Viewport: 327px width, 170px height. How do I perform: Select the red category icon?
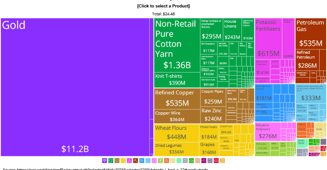click(x=216, y=160)
